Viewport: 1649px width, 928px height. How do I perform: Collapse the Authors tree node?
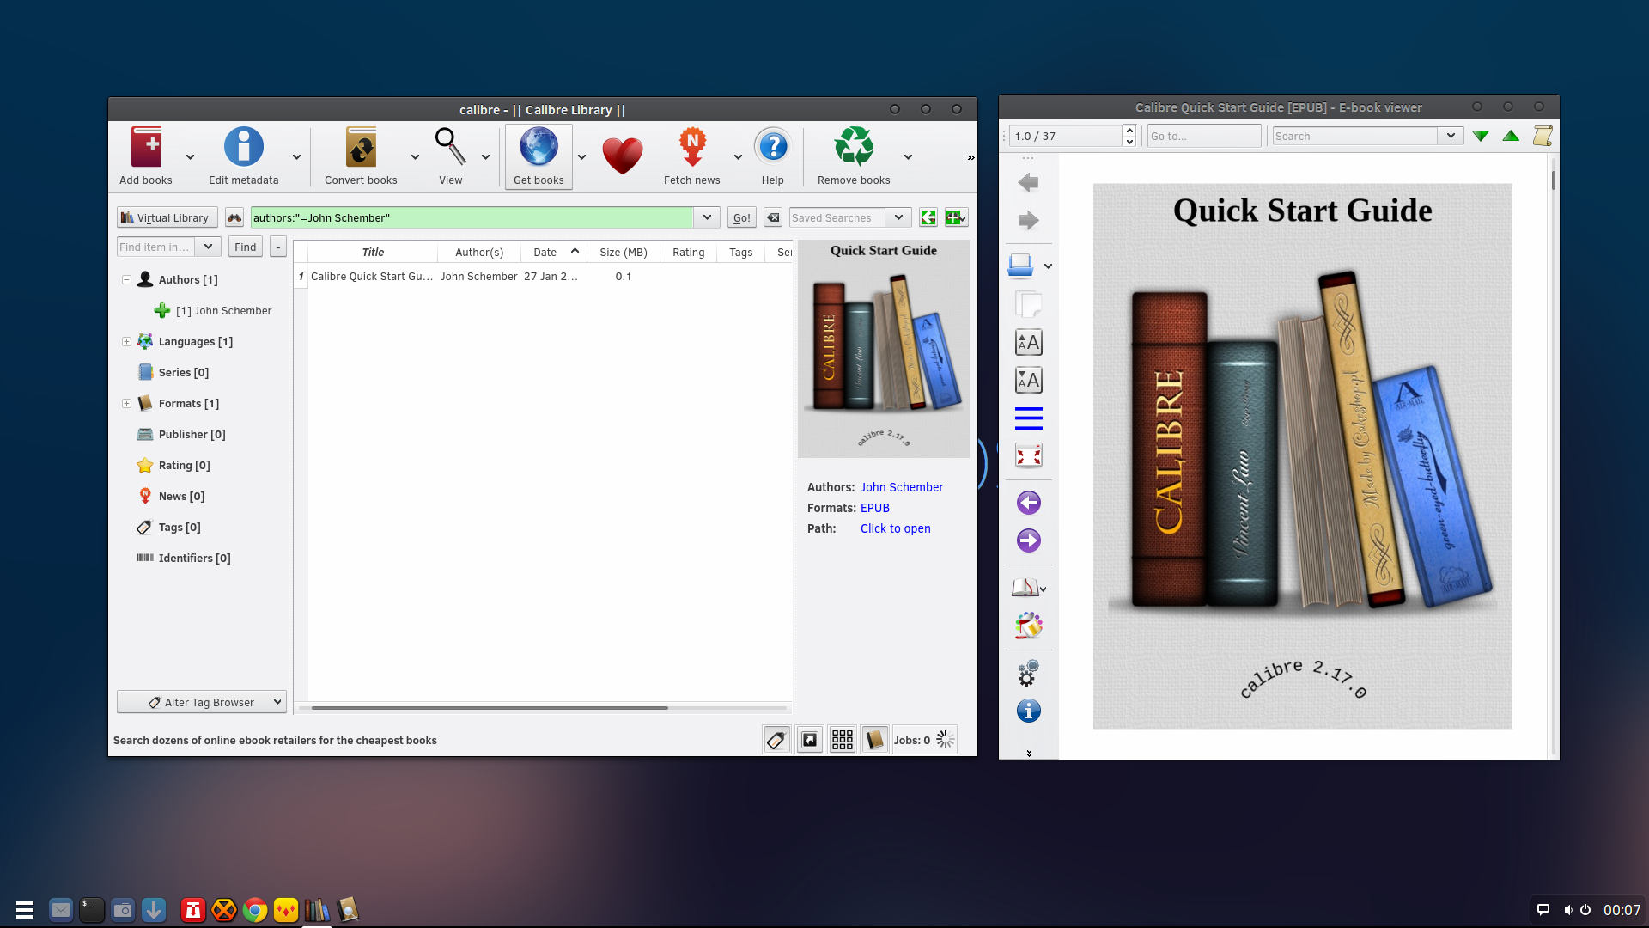pyautogui.click(x=126, y=280)
